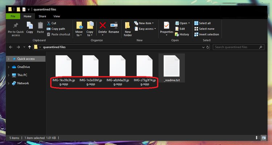Expand the This PC node
The image size is (272, 145).
(8, 75)
